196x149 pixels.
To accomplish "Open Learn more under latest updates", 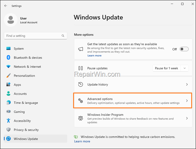I will [94, 56].
